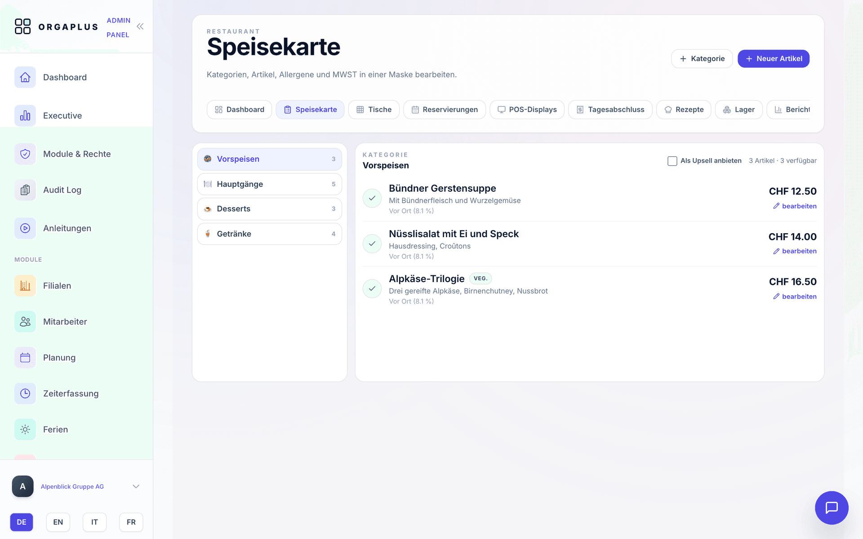This screenshot has width=863, height=539.
Task: Open Executive bar chart icon
Action: tap(25, 115)
